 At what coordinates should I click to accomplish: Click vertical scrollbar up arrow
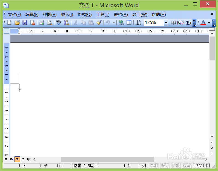pos(212,34)
